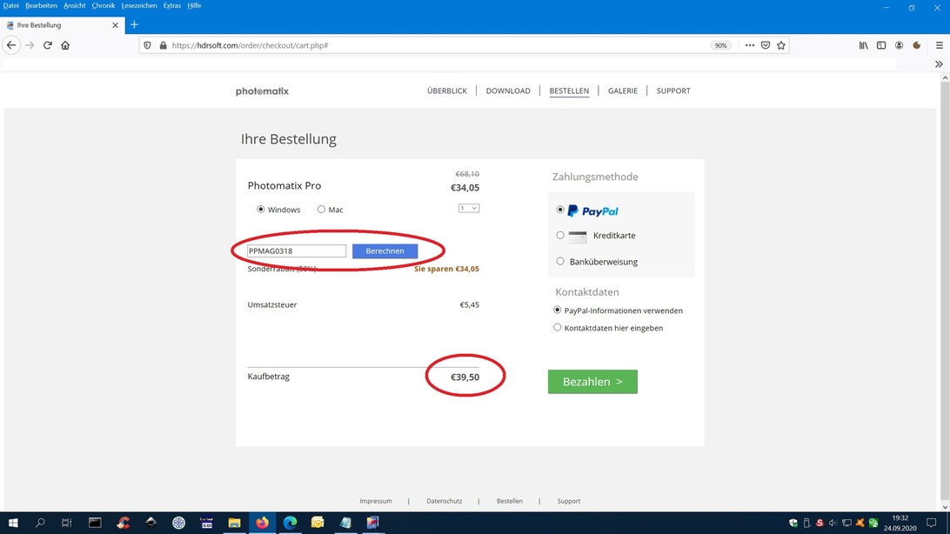Open the Firefox library icon
This screenshot has width=950, height=534.
pyautogui.click(x=863, y=45)
